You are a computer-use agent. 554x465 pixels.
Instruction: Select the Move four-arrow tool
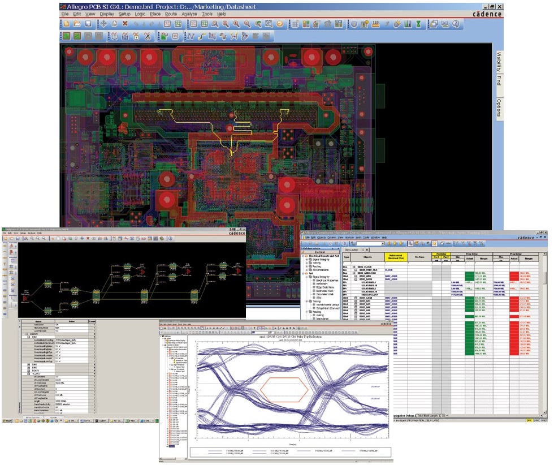click(103, 24)
